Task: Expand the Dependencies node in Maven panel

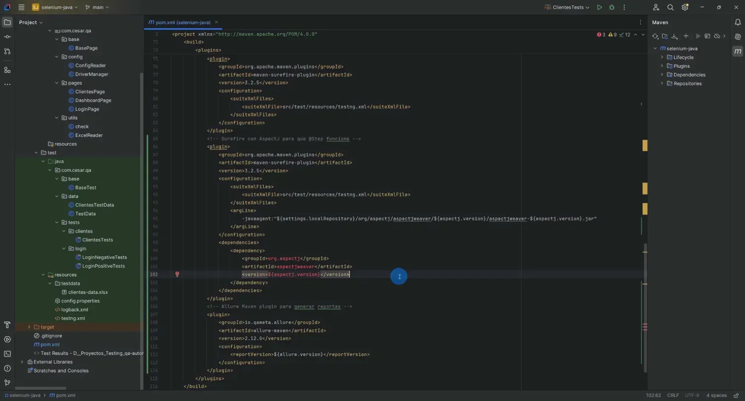Action: pos(662,75)
